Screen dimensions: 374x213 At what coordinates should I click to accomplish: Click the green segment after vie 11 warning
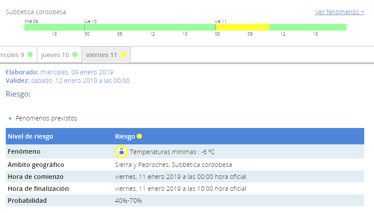pyautogui.click(x=308, y=27)
